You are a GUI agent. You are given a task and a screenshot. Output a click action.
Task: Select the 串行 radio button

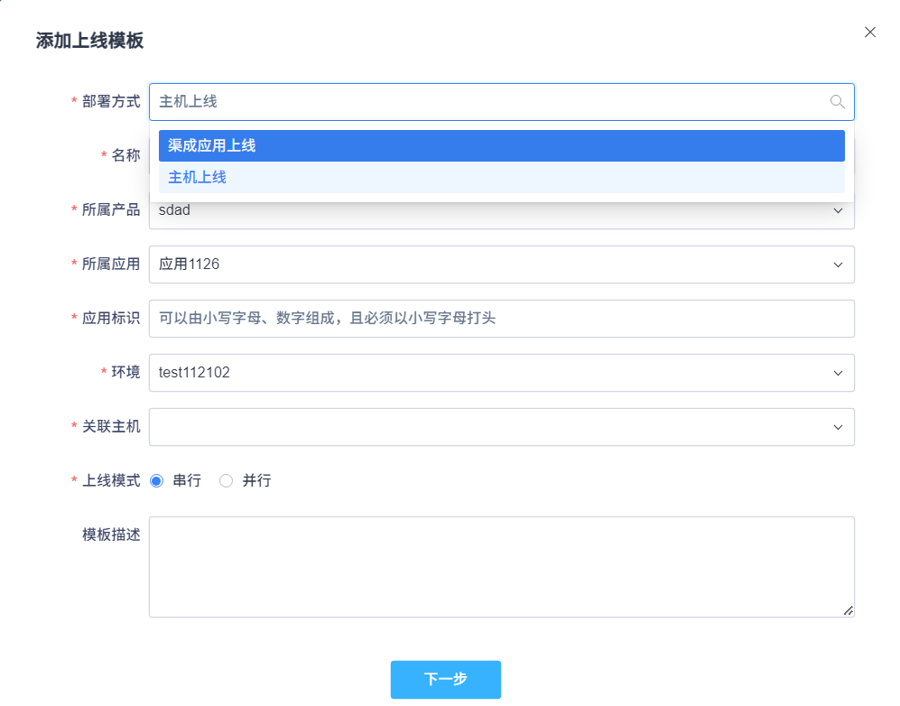157,481
